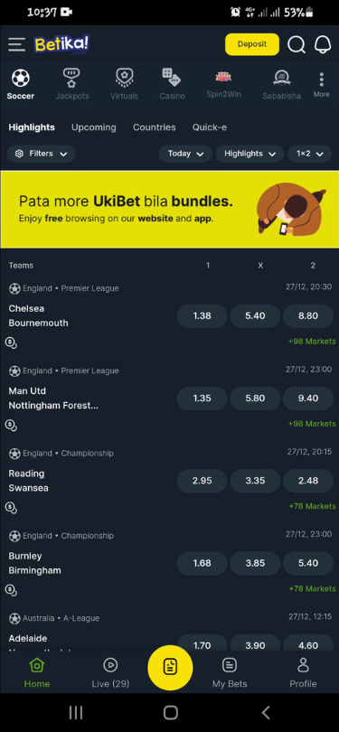This screenshot has width=339, height=732.
Task: Open the Casino dice icon
Action: tap(172, 78)
